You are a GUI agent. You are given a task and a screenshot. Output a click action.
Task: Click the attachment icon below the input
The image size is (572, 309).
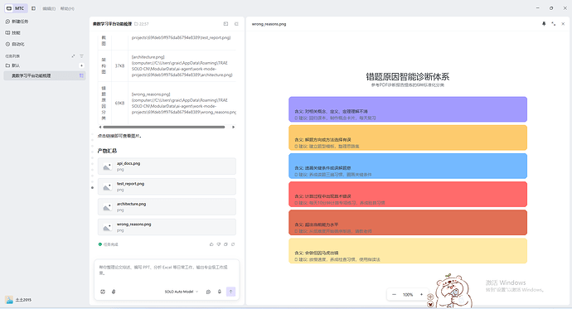[x=114, y=292]
